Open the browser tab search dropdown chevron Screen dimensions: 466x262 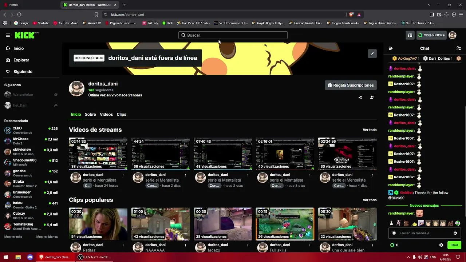click(429, 5)
